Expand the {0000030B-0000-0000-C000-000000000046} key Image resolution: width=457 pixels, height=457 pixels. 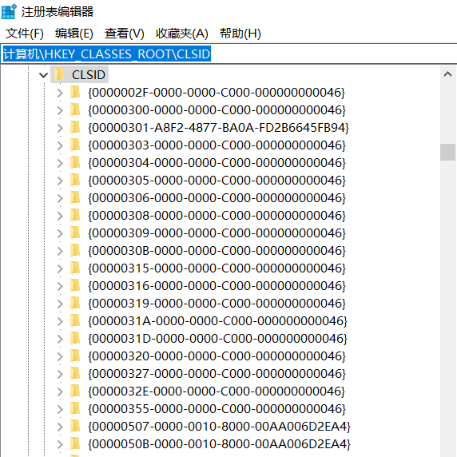coord(60,251)
